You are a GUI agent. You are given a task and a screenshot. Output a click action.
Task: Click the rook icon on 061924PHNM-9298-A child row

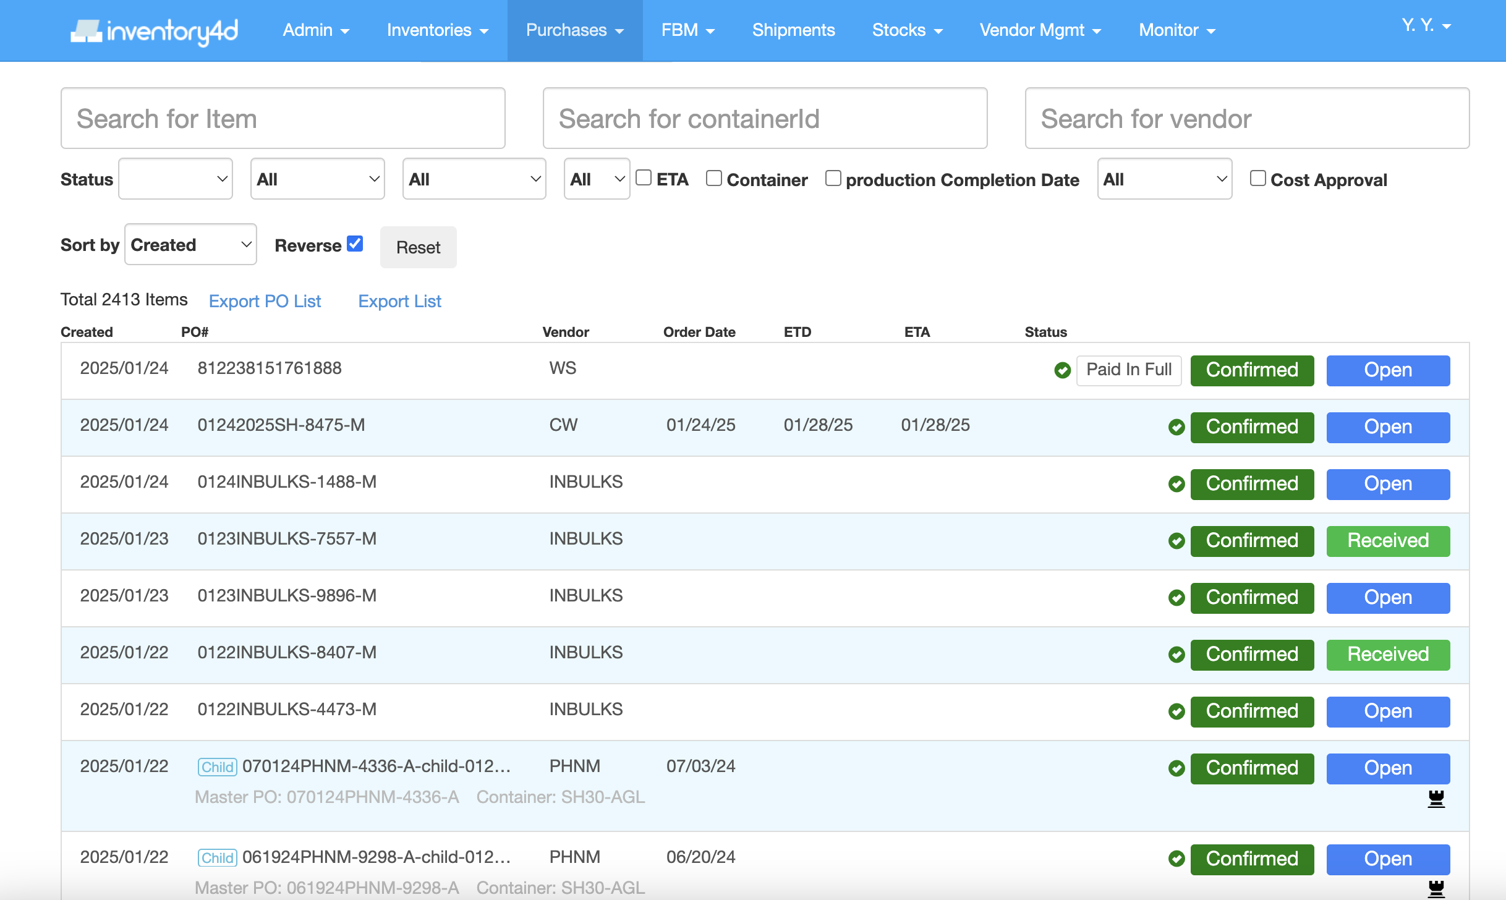[x=1436, y=889]
